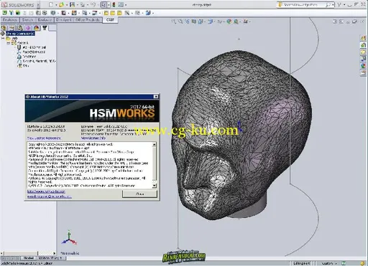Screen dimensions: 368x266
Task: Switch to the Sketch tab
Action: click(28, 20)
